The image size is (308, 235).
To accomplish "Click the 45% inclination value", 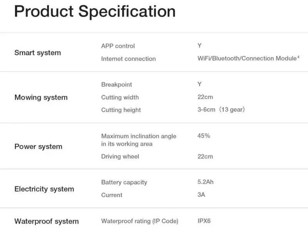I will pos(204,136).
